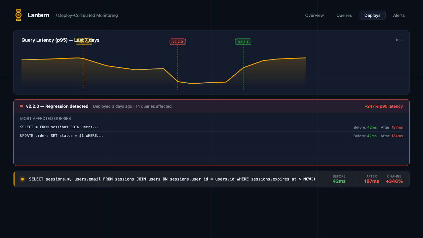Viewport: 423px width, 238px height.
Task: Open the Queries section
Action: click(344, 15)
